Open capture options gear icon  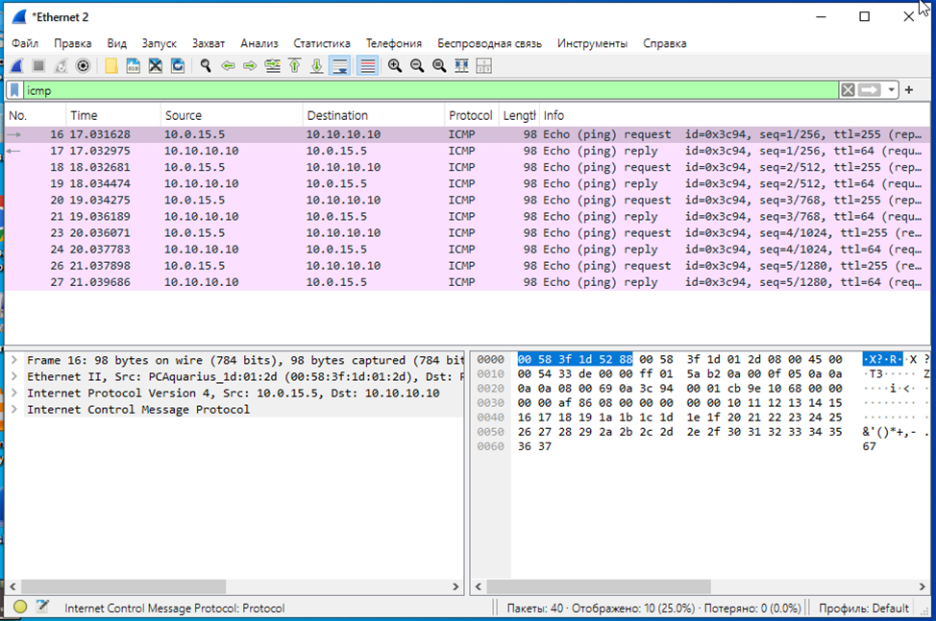click(84, 66)
